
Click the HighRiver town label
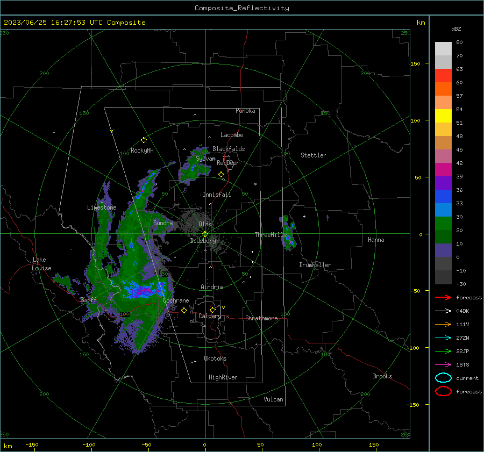pyautogui.click(x=223, y=377)
